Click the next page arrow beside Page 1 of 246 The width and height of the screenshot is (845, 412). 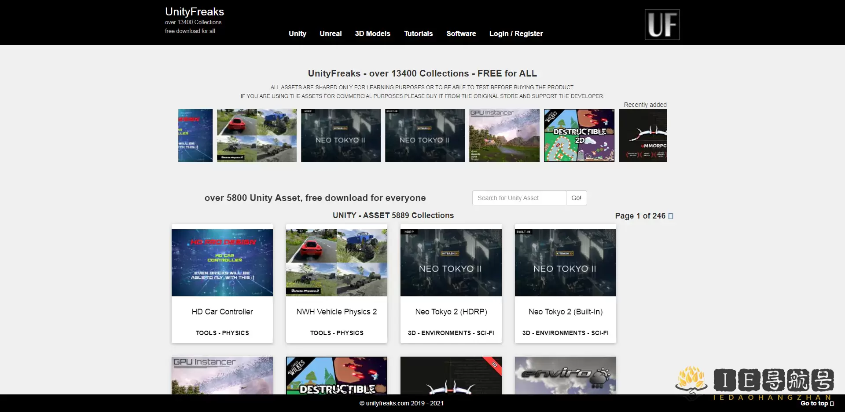point(670,216)
